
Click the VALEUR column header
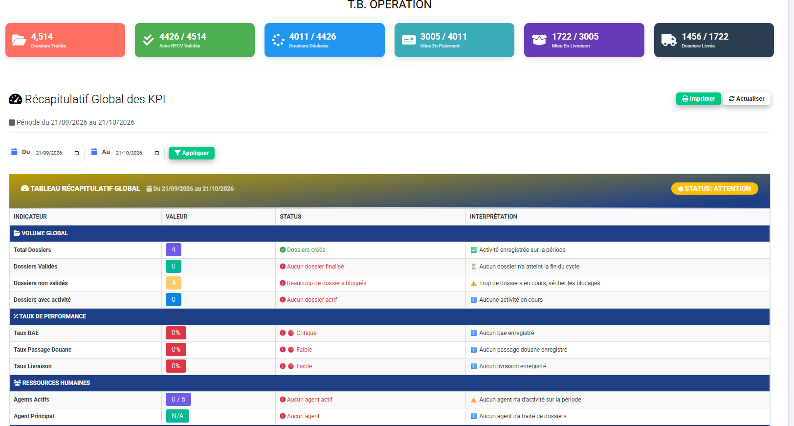point(176,217)
